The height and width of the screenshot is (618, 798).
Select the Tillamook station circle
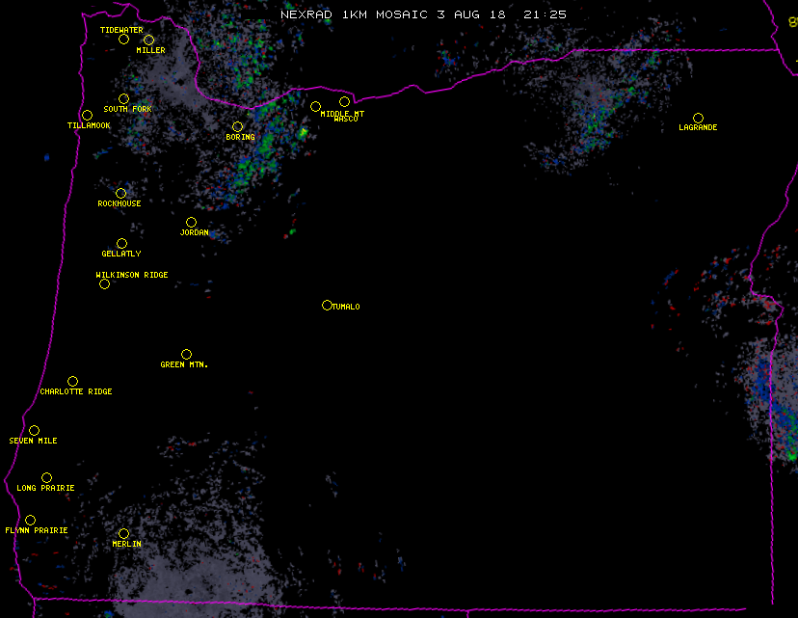[x=88, y=116]
